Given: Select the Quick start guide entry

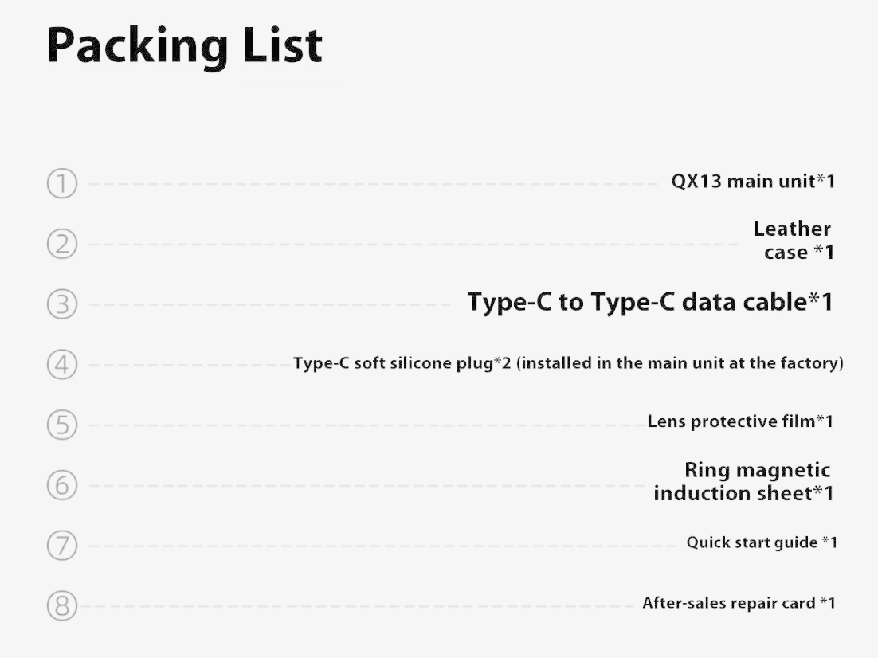Looking at the screenshot, I should (762, 542).
